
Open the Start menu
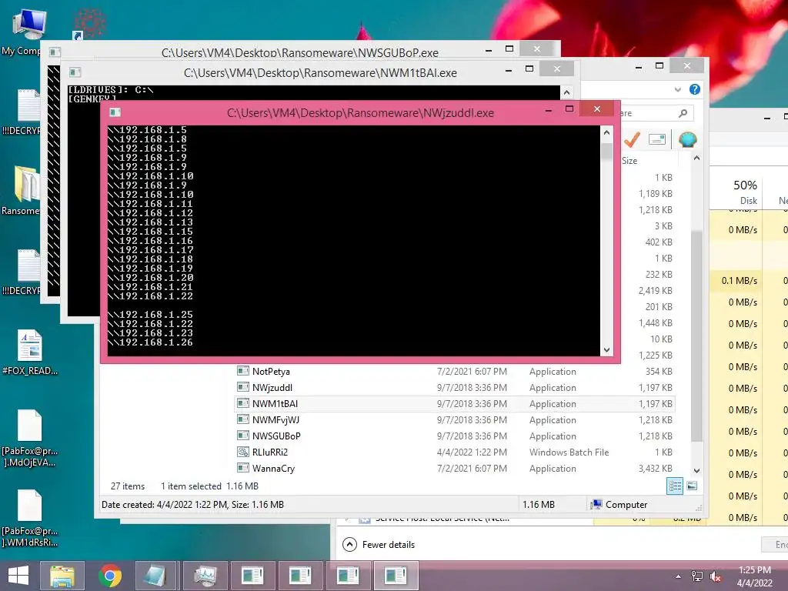click(18, 576)
